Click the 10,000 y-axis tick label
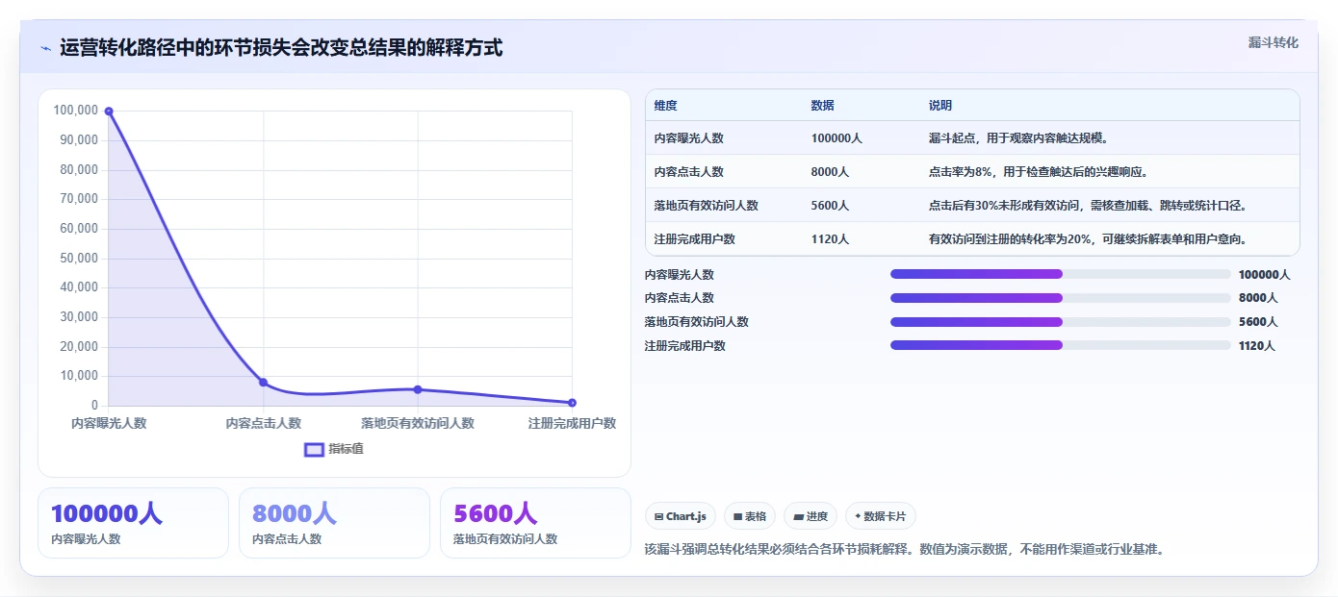Screen dimensions: 1338x597 click(80, 376)
